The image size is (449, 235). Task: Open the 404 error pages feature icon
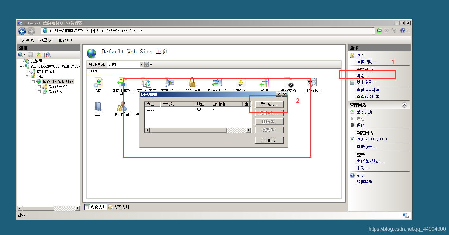point(241,83)
